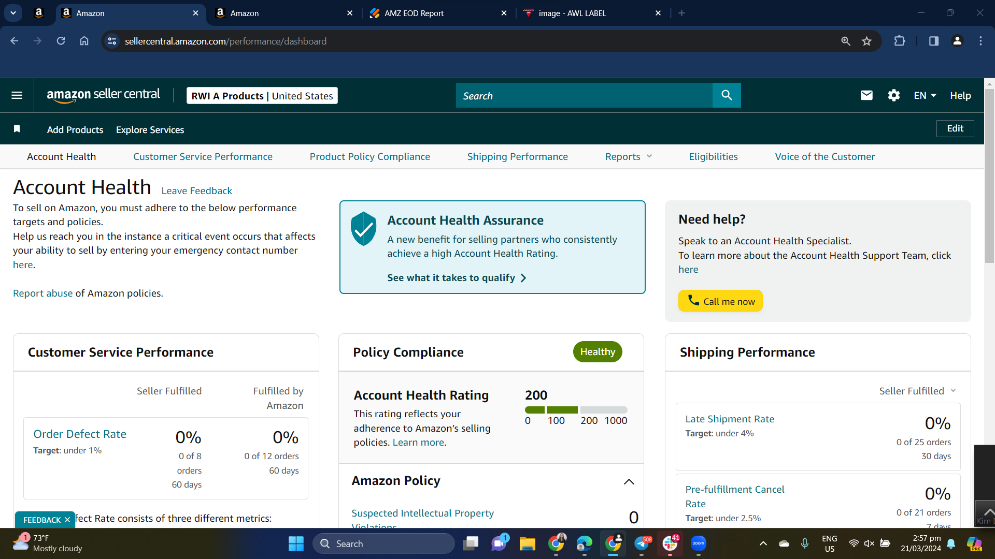Image resolution: width=995 pixels, height=559 pixels.
Task: Open Slack from the taskbar
Action: [670, 543]
